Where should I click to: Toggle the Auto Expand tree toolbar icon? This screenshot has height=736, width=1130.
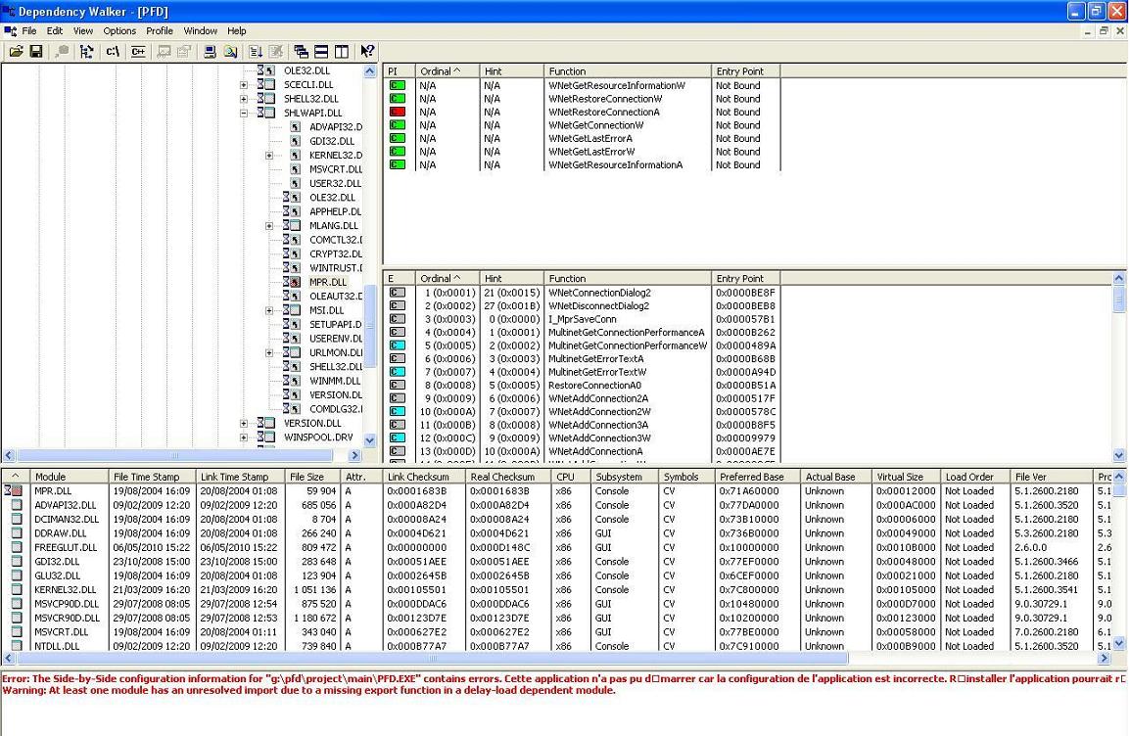point(86,52)
